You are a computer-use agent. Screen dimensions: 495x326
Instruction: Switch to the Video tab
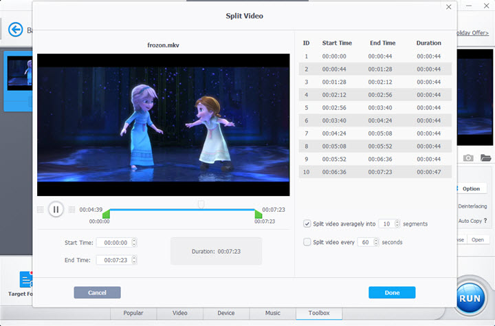click(179, 313)
